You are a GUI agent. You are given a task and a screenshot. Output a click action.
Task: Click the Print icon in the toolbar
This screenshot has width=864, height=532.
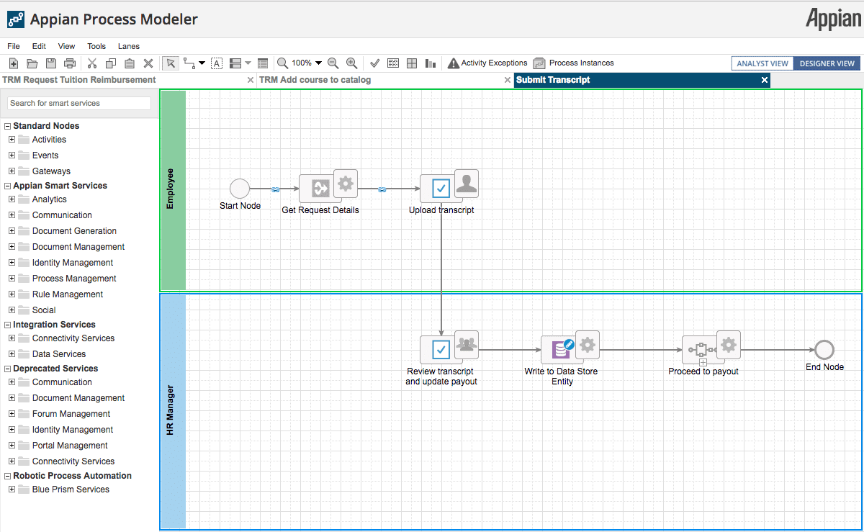click(x=70, y=63)
